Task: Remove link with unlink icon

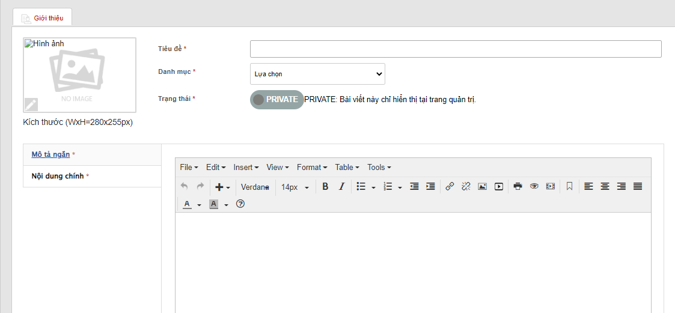Action: point(466,186)
